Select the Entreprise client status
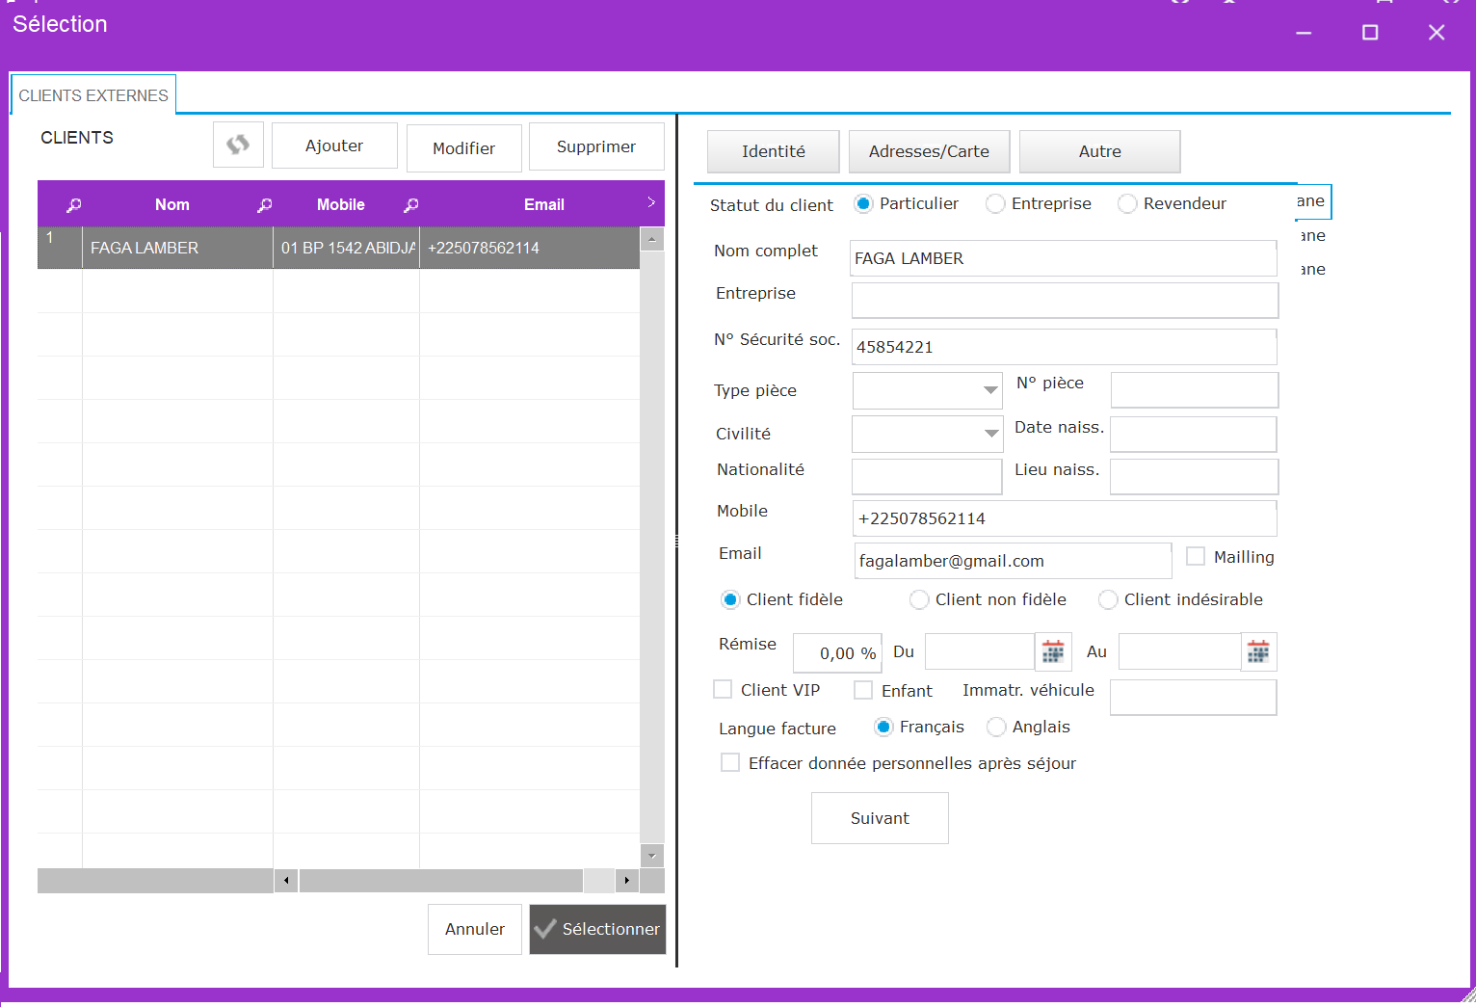 click(x=995, y=203)
